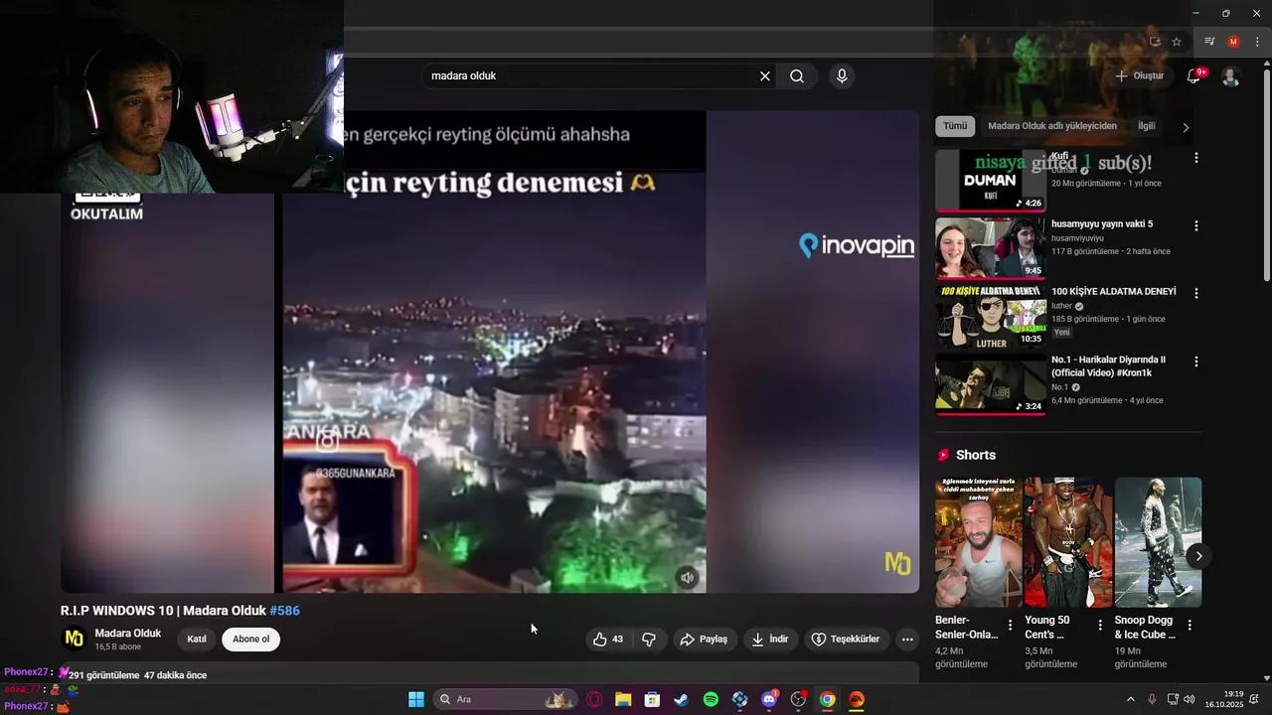Open Madara Olduk channel name link
The width and height of the screenshot is (1272, 715).
128,634
